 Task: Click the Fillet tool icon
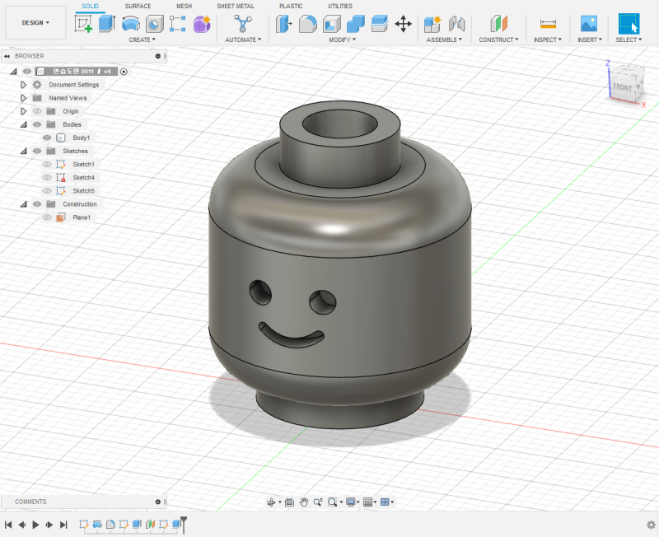click(307, 23)
